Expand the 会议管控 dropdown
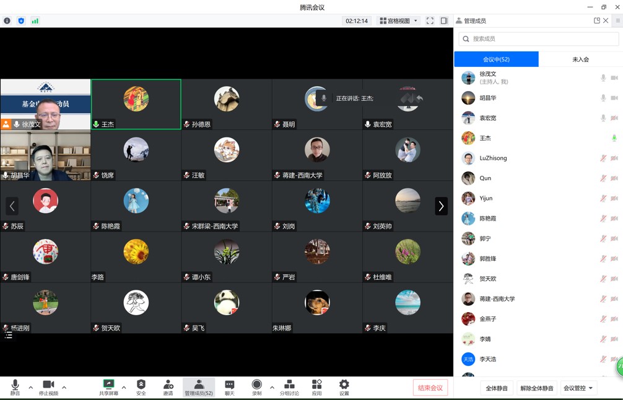 (x=578, y=388)
